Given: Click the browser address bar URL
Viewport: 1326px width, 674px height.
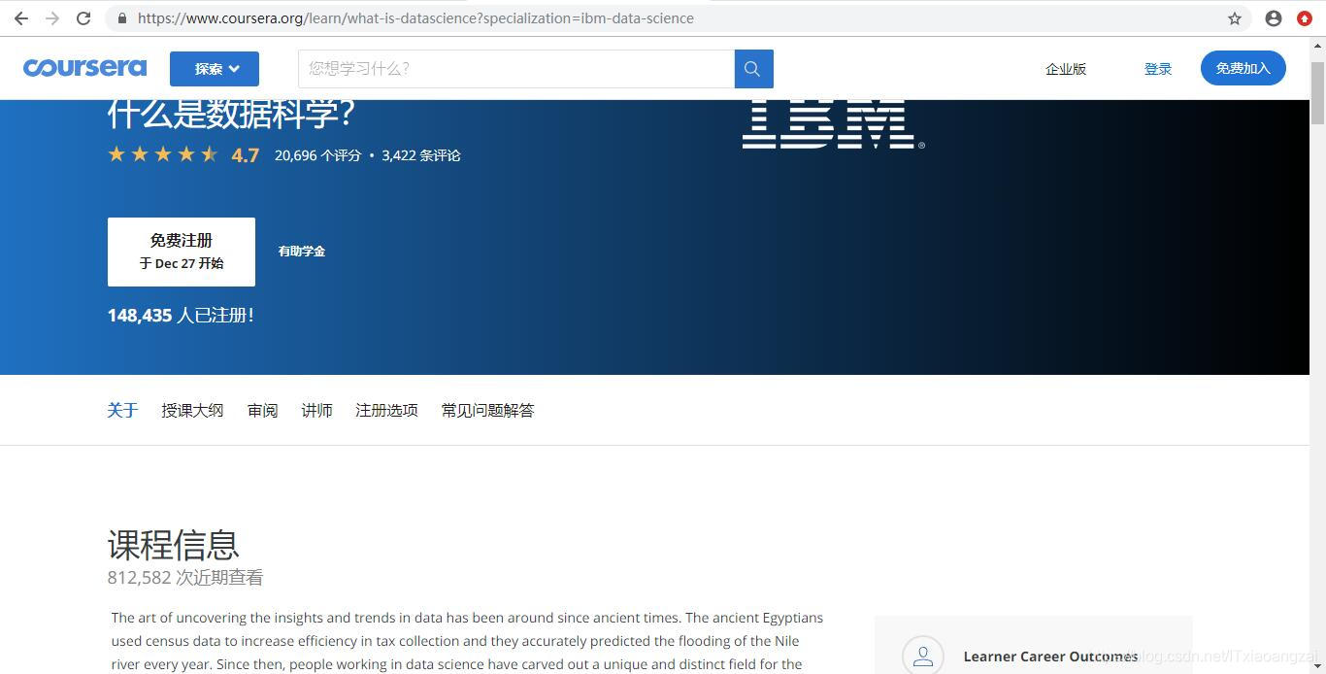Looking at the screenshot, I should click(415, 18).
